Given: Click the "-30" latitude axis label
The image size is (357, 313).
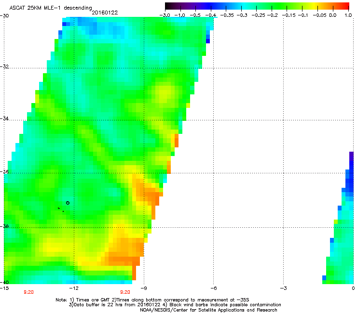Looking at the screenshot, I should tap(4, 16).
